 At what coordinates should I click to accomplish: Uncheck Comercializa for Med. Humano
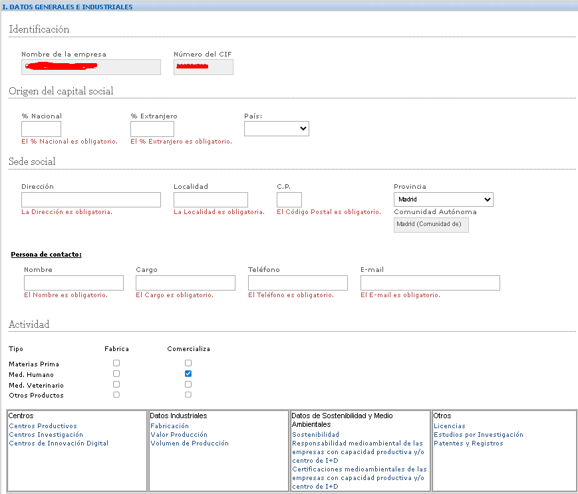(x=188, y=374)
